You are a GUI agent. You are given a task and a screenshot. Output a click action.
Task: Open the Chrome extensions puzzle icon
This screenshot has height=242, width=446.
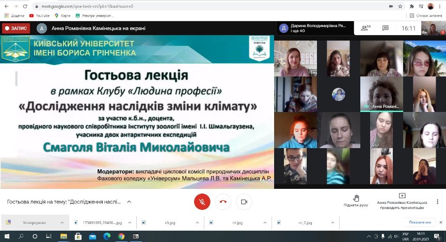(411, 6)
